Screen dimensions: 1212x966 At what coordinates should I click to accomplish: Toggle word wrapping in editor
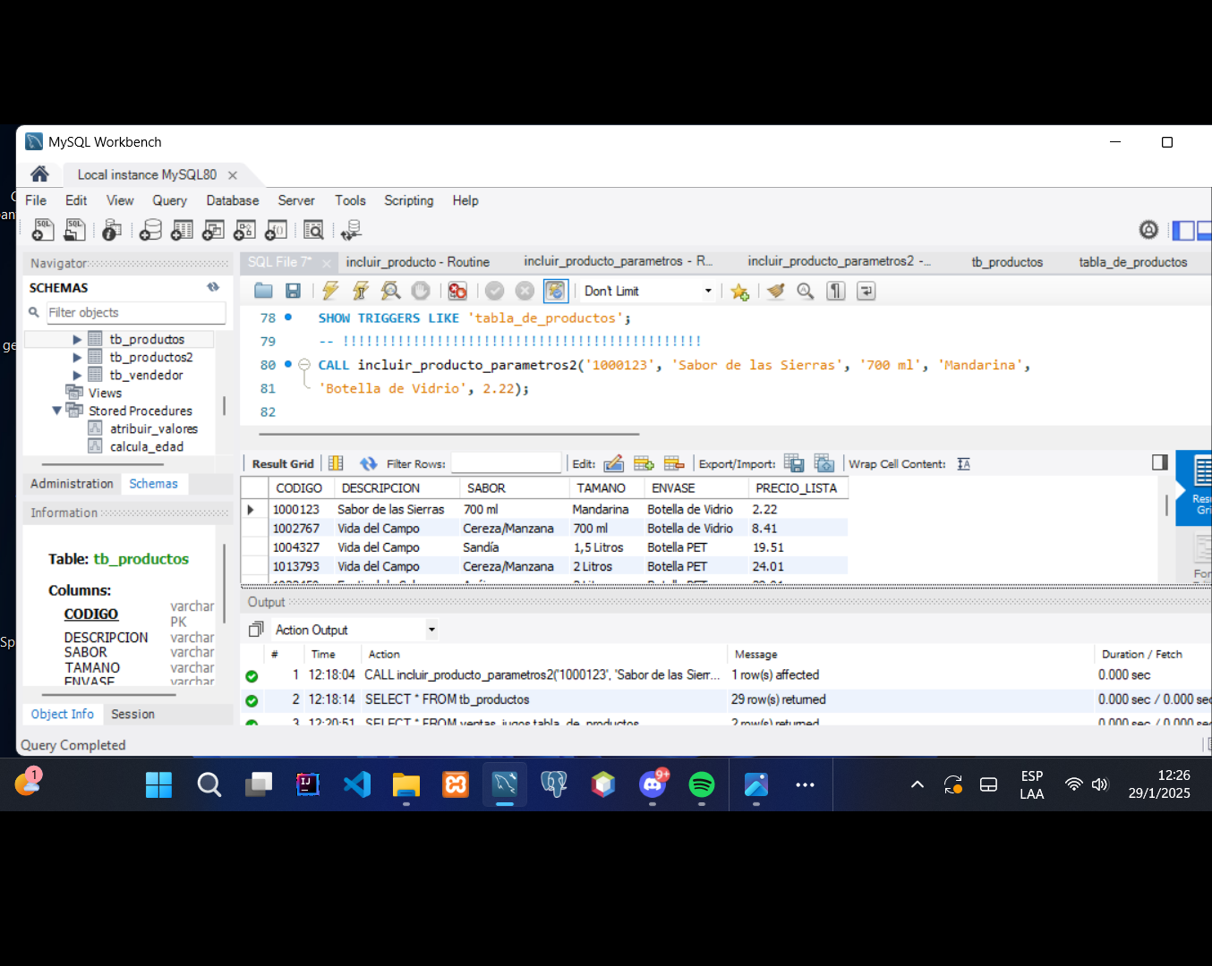866,291
